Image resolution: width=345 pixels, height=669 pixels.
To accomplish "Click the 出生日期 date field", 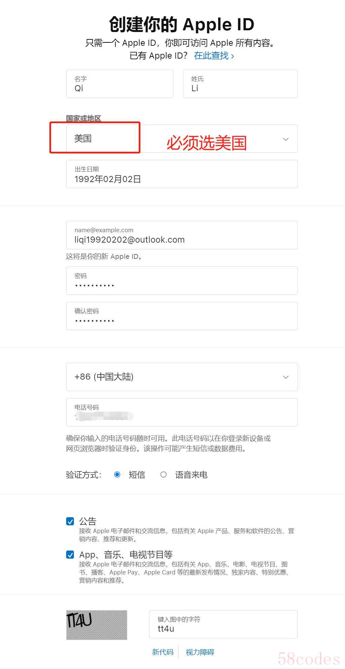I will point(182,174).
